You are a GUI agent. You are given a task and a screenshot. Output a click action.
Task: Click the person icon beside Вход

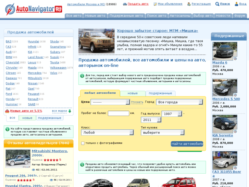click(x=236, y=4)
